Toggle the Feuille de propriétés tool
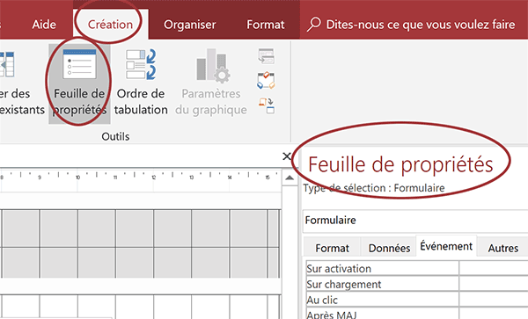Viewport: 528px width, 319px height. (x=79, y=83)
